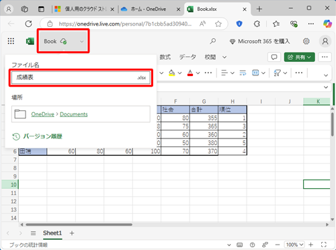336x250 pixels.
Task: Open the Copilot icon in Edge
Action: coord(327,24)
